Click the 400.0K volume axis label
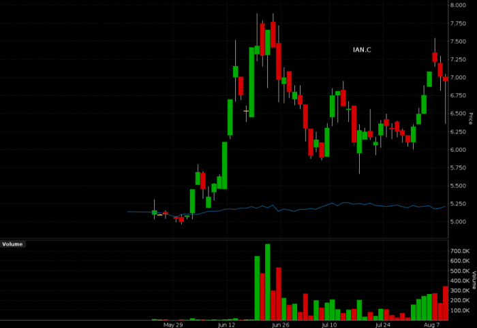 click(460, 280)
